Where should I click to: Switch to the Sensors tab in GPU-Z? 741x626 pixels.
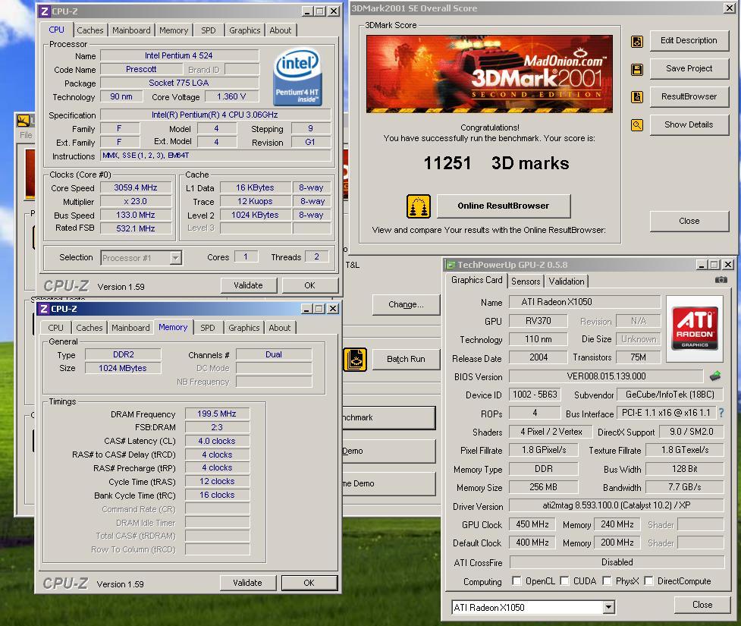pyautogui.click(x=526, y=282)
